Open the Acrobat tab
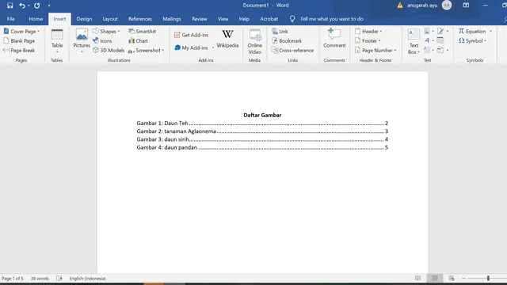The image size is (507, 285). tap(269, 19)
